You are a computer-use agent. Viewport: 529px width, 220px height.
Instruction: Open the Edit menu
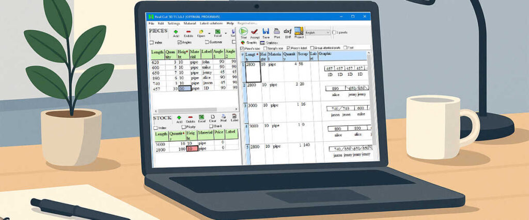click(x=161, y=24)
